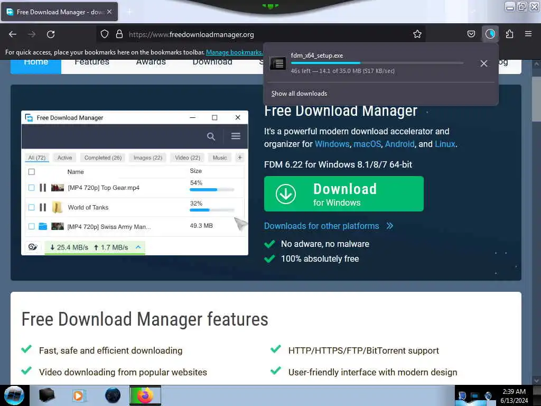Click the 49.3 MB size value

tap(201, 226)
